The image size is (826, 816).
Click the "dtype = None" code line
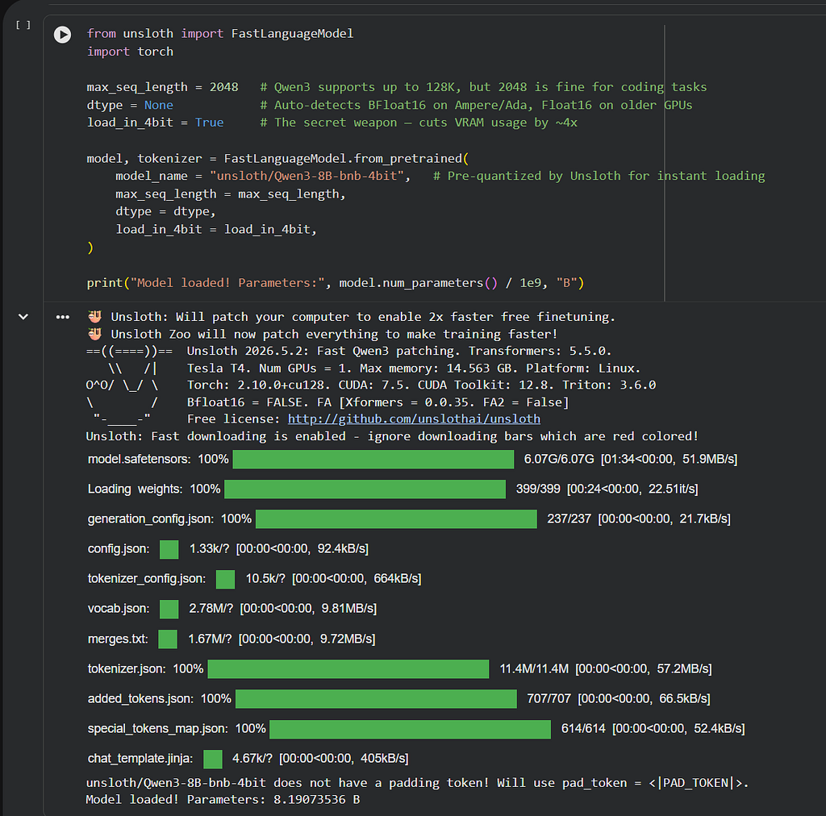tap(130, 105)
